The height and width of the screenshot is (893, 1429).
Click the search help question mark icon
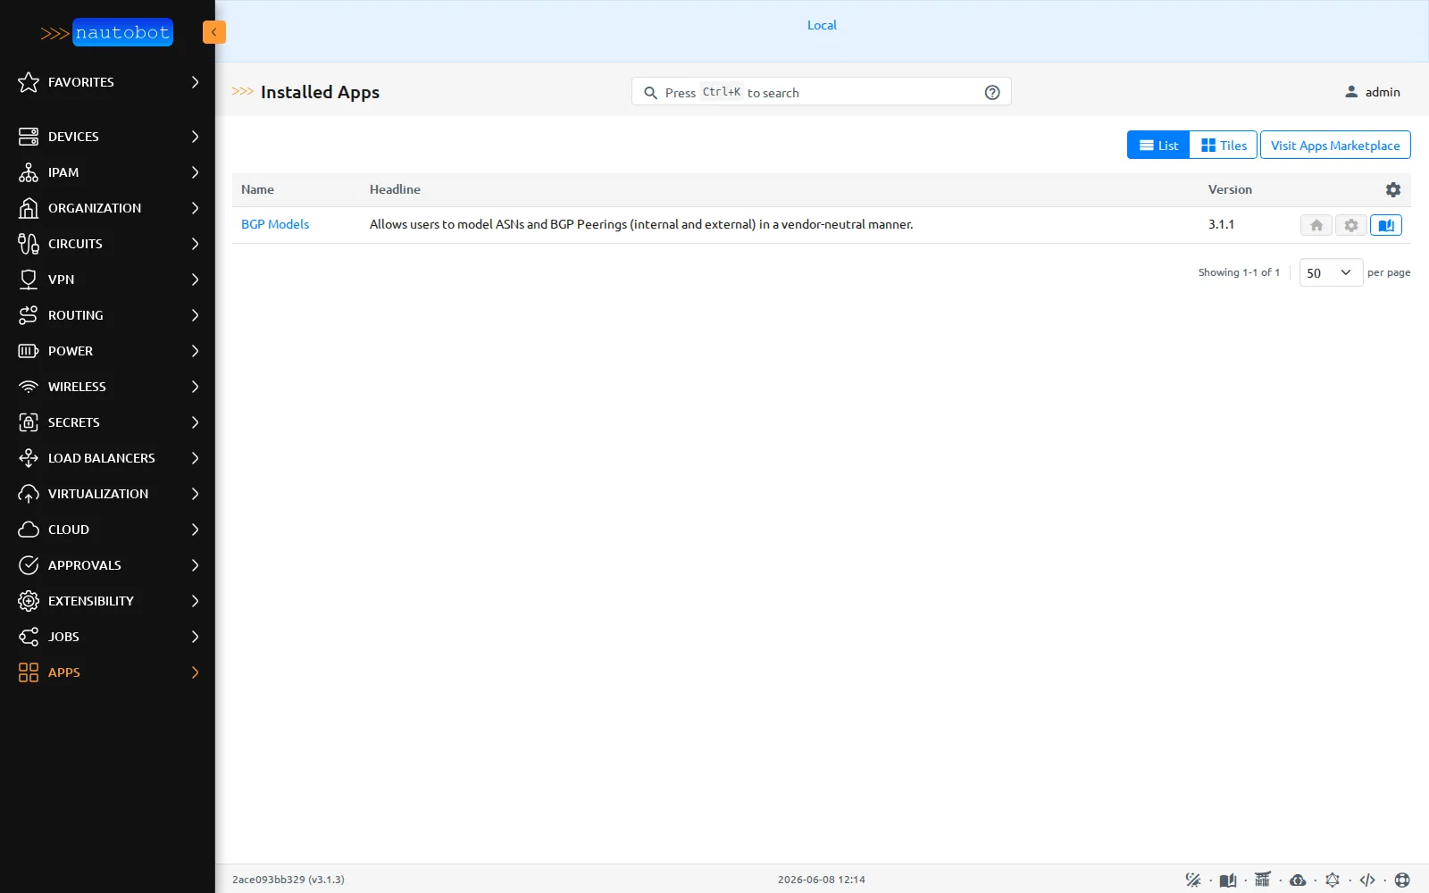(992, 92)
